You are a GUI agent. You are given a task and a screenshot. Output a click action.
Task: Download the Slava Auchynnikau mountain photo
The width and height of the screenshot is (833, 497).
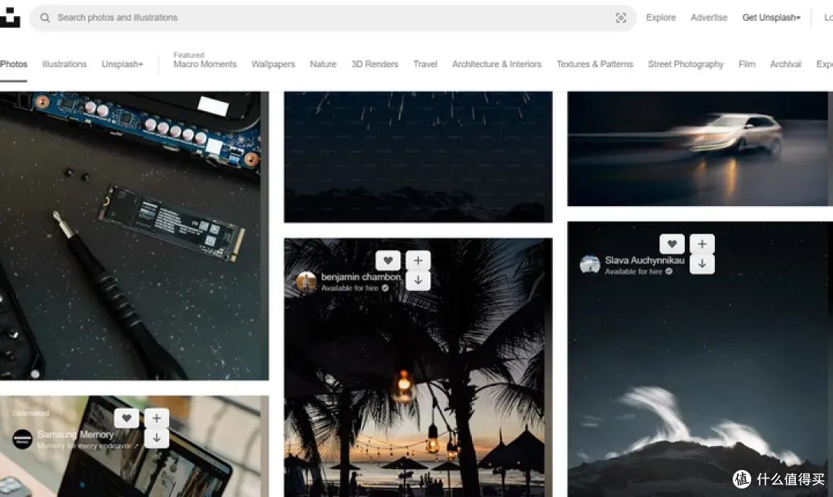(x=702, y=264)
